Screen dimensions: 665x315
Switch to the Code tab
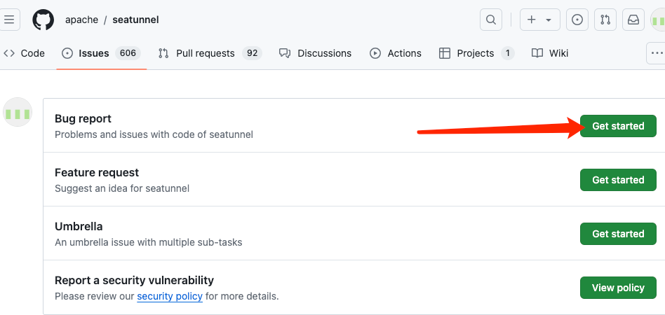pyautogui.click(x=24, y=53)
